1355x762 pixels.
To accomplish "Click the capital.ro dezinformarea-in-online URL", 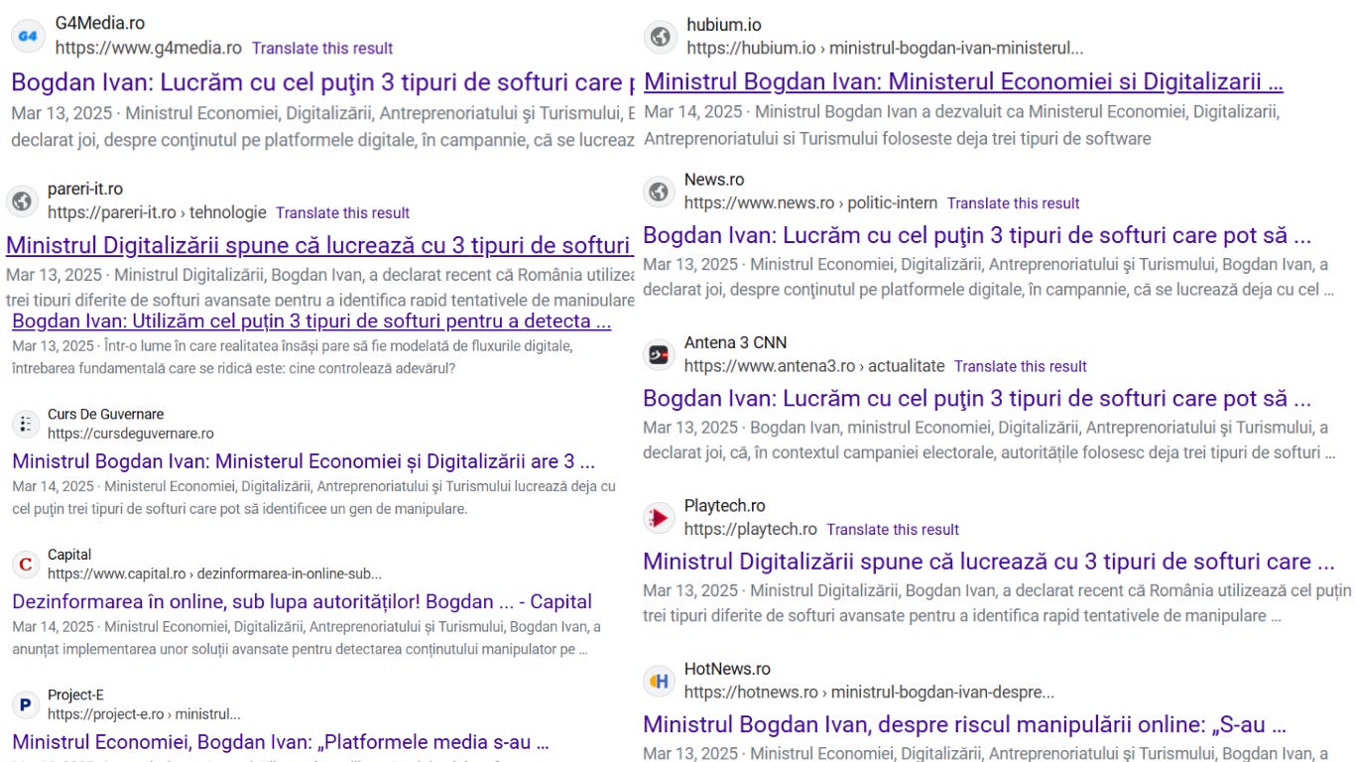I will point(214,573).
